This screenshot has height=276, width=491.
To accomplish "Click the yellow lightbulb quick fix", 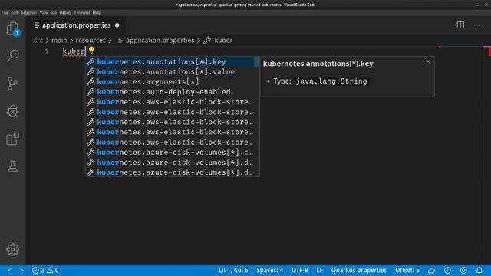I will 91,50.
